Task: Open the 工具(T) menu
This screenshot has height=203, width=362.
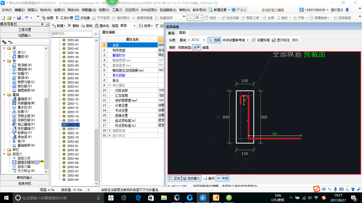Action: click(x=117, y=10)
